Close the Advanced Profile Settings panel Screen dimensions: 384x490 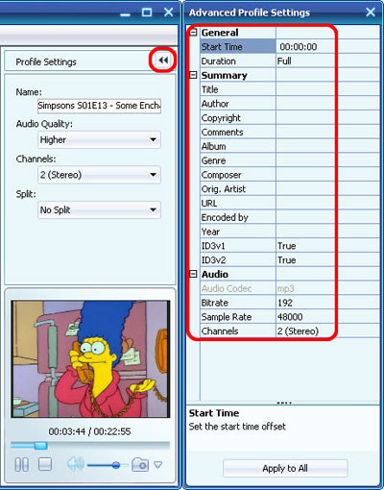pos(371,12)
